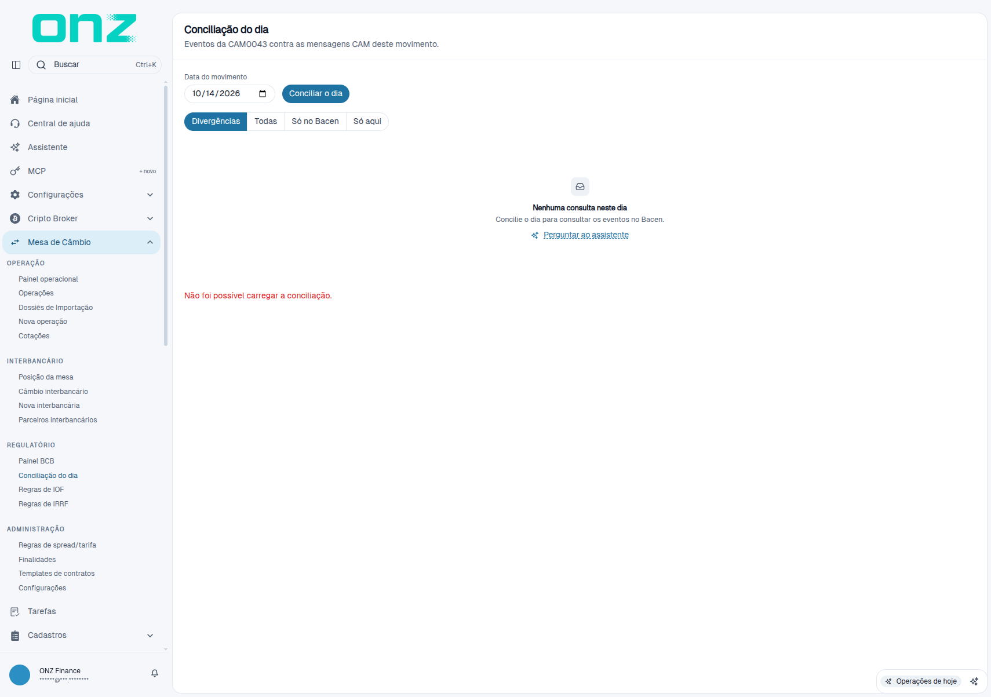The image size is (991, 697).
Task: Click the Operações de hoje button
Action: tap(920, 681)
